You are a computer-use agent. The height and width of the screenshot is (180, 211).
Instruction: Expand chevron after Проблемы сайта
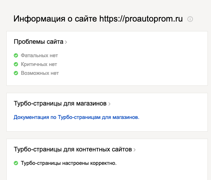point(66,42)
